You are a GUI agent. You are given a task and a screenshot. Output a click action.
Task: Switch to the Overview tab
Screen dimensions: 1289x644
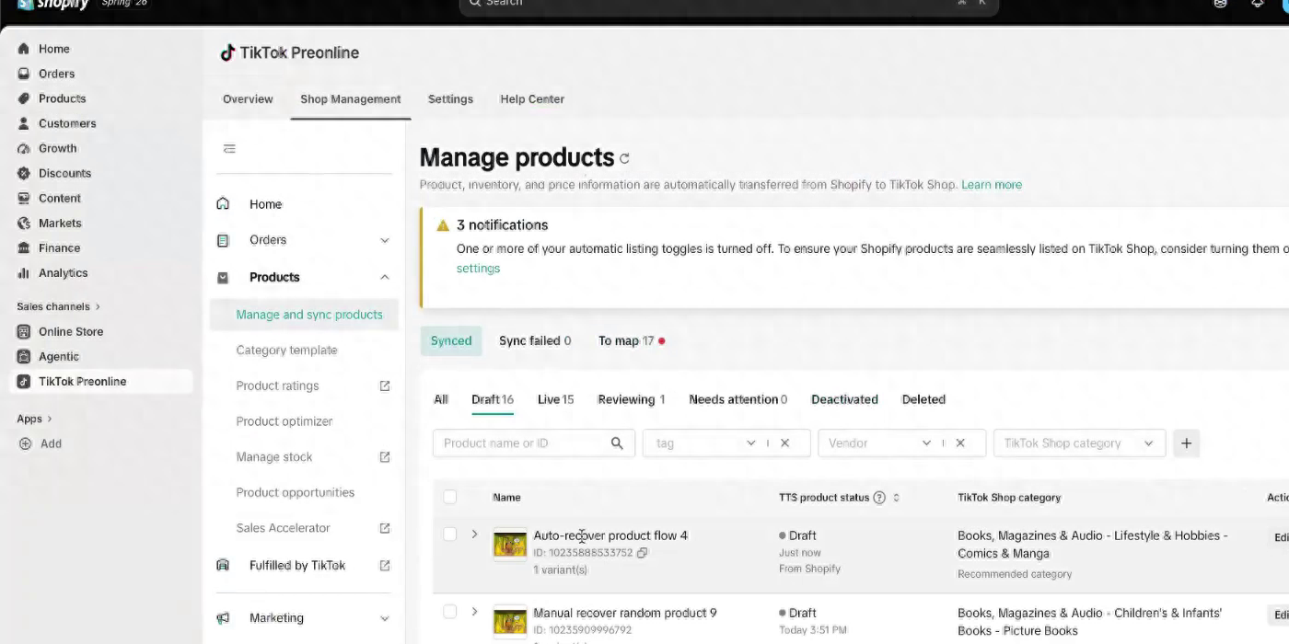248,99
